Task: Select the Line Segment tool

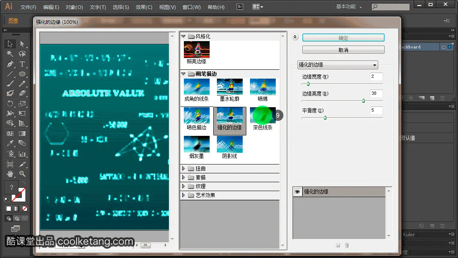Action: [x=10, y=74]
